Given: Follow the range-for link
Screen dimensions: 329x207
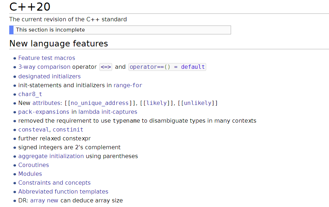Looking at the screenshot, I should click(128, 85).
